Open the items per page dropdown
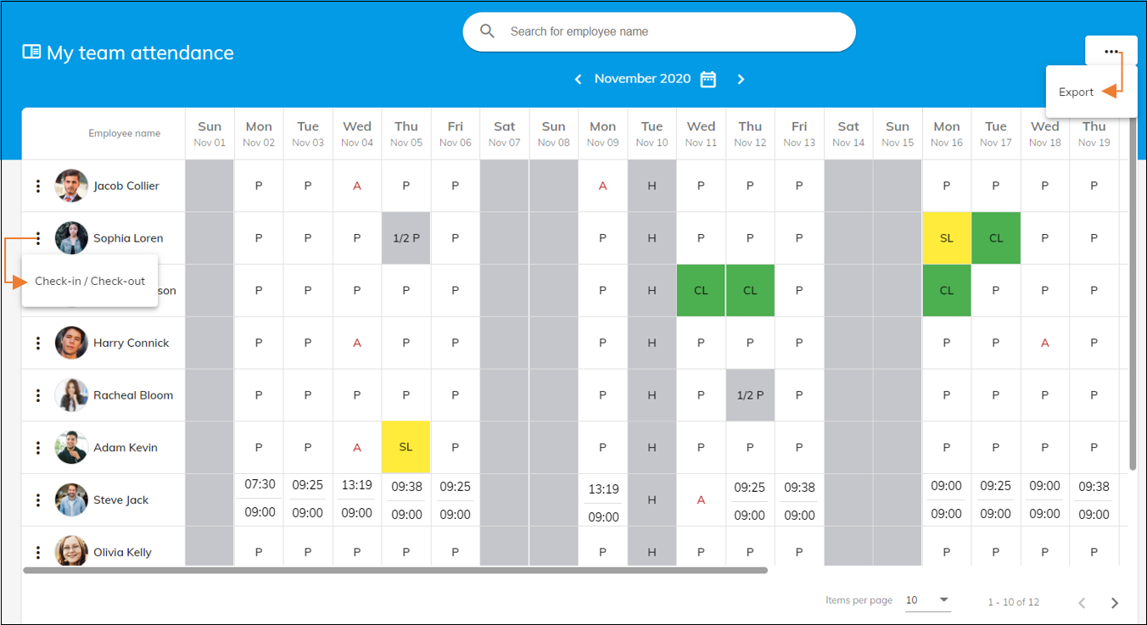Screen dimensions: 1147x625 (x=928, y=600)
